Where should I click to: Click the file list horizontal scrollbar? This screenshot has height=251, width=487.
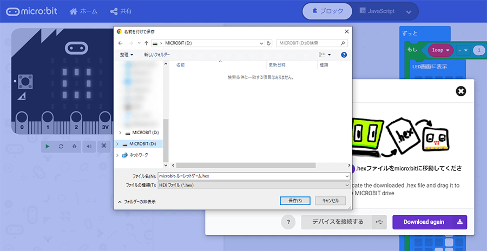pos(245,166)
